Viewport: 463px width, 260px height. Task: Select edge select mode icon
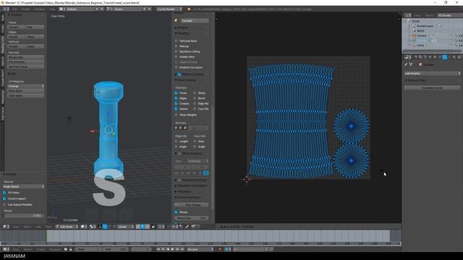143,227
